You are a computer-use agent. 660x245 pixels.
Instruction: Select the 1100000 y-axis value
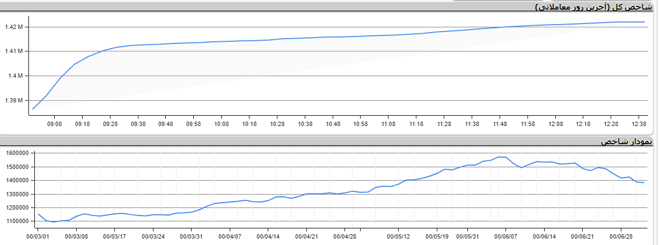click(16, 221)
